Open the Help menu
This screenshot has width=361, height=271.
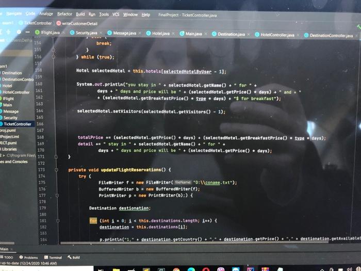coord(146,15)
